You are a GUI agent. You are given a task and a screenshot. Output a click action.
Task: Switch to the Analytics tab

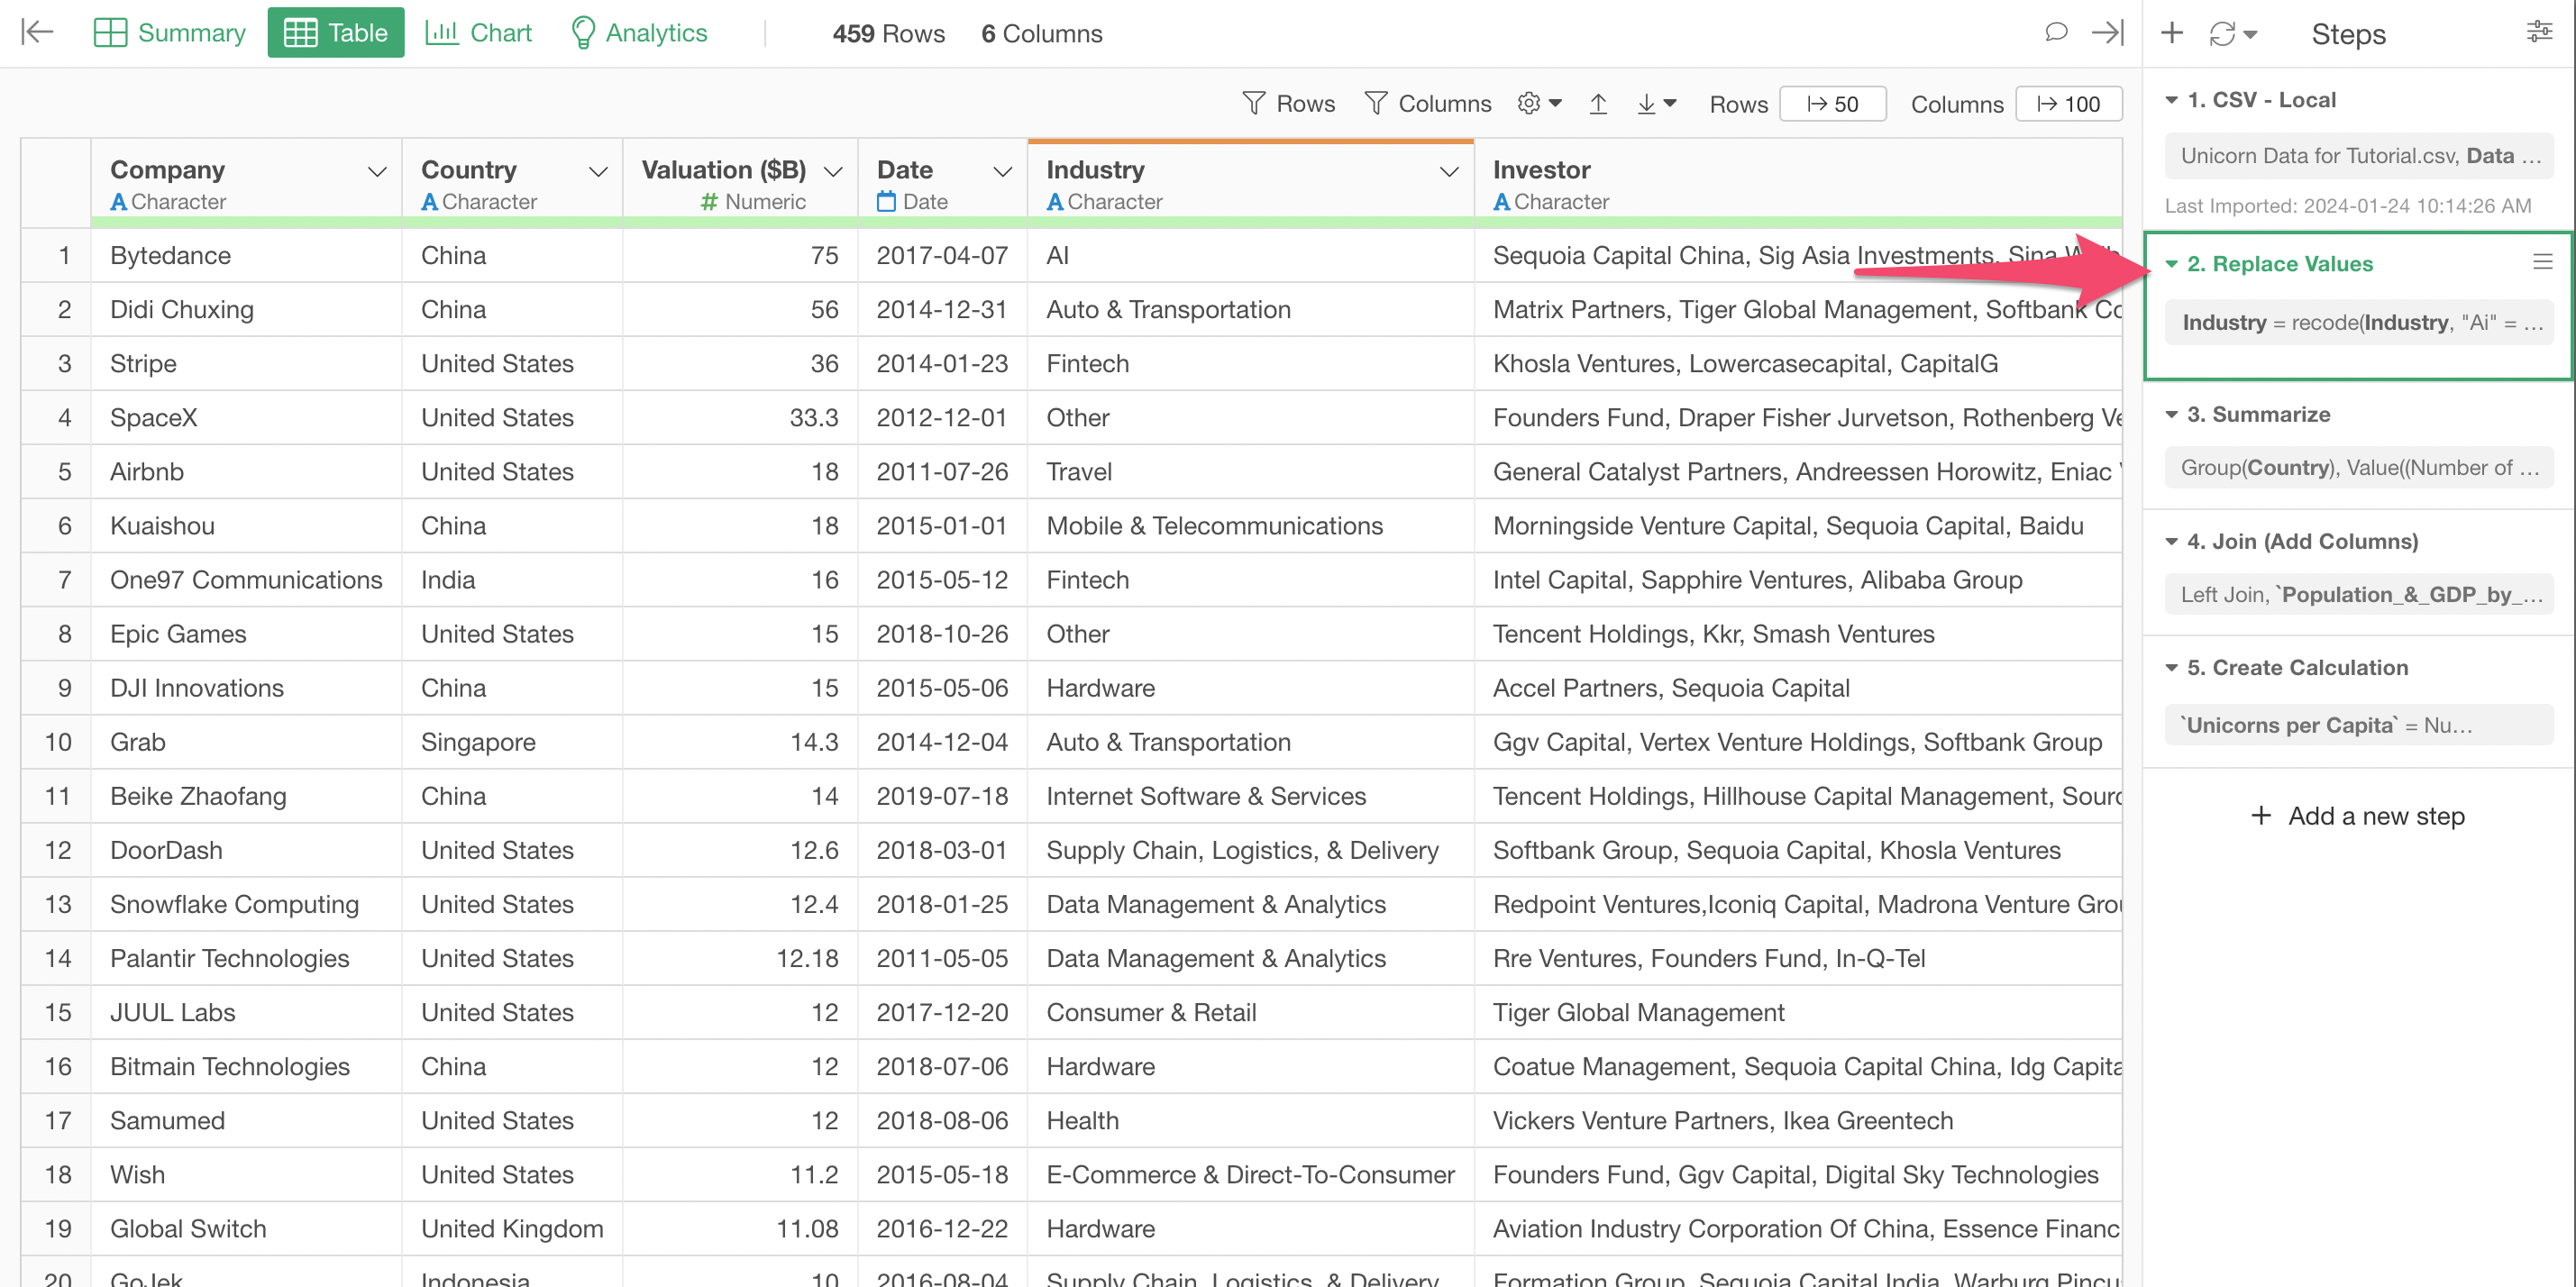tap(639, 32)
